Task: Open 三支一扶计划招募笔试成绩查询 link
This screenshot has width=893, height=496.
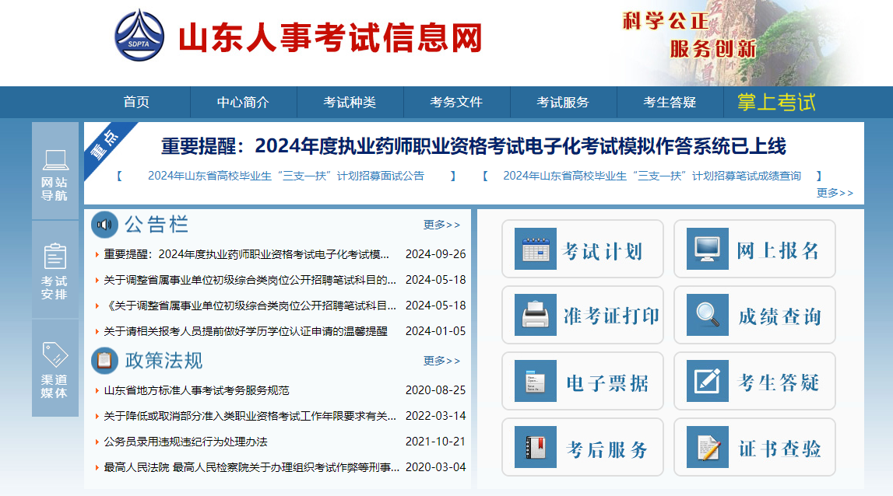Action: (652, 176)
